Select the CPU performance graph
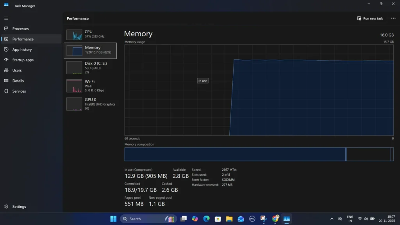Image resolution: width=400 pixels, height=225 pixels. (91, 35)
